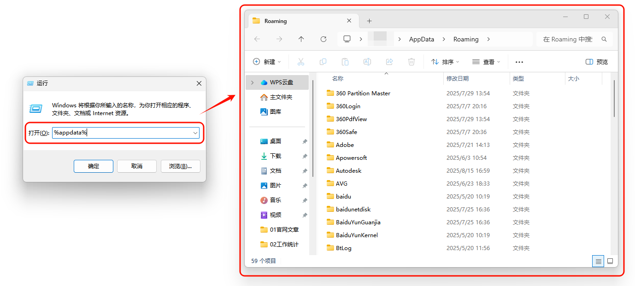The height and width of the screenshot is (286, 635).
Task: Click the chevron after Roaming in address bar
Action: (x=488, y=39)
